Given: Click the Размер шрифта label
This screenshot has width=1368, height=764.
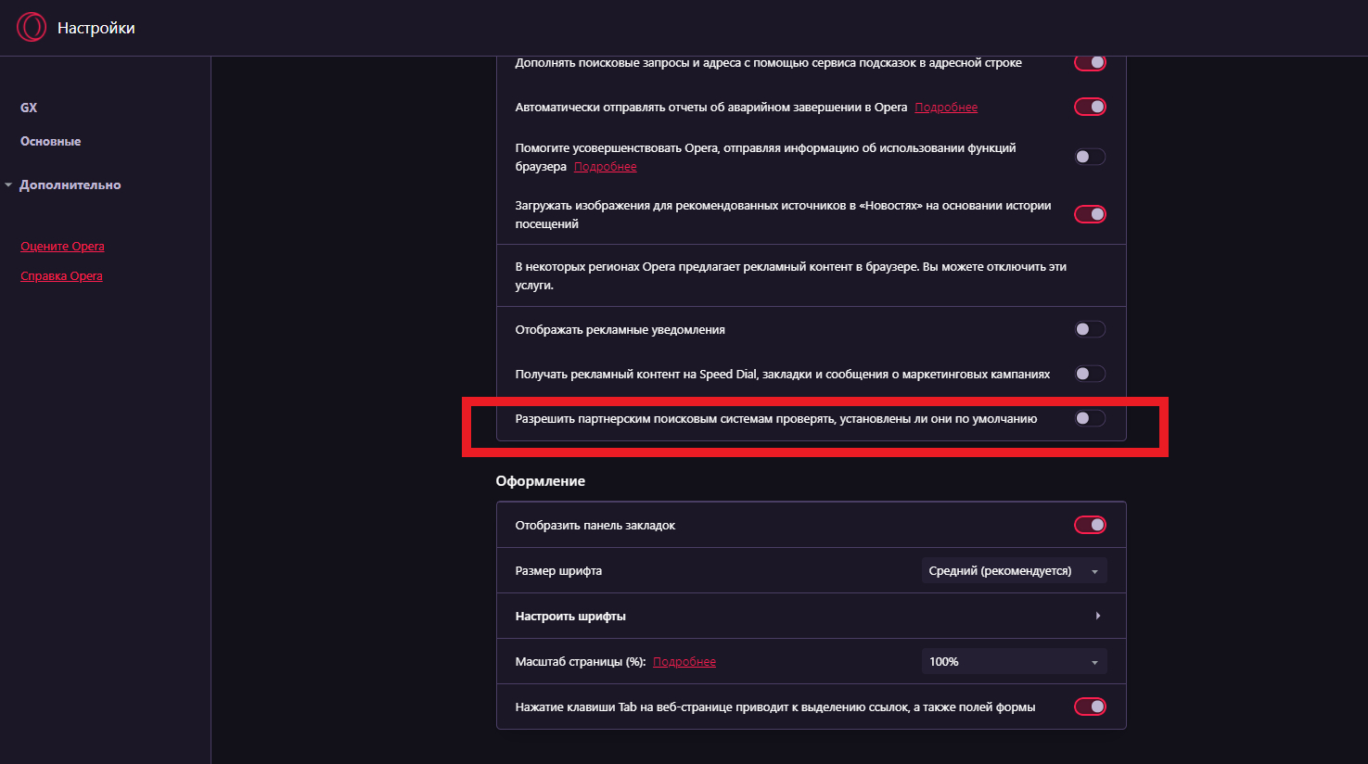Looking at the screenshot, I should click(x=558, y=570).
